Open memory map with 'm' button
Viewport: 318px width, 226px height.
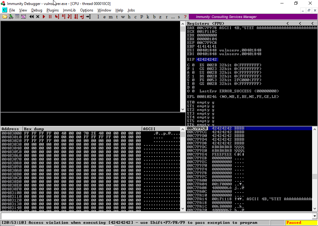click(111, 17)
